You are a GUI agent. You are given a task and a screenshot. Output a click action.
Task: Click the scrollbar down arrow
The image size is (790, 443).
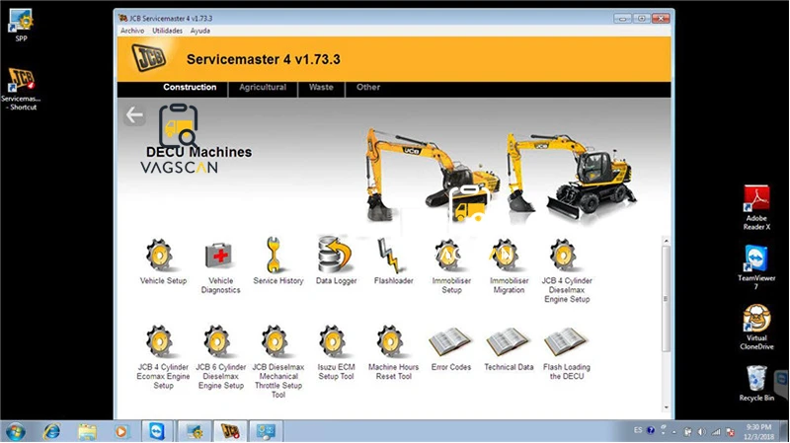(666, 407)
